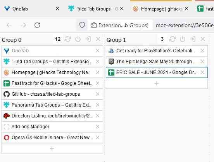Open Panorama Tab Groups entry
This screenshot has height=162, width=214.
point(52,105)
